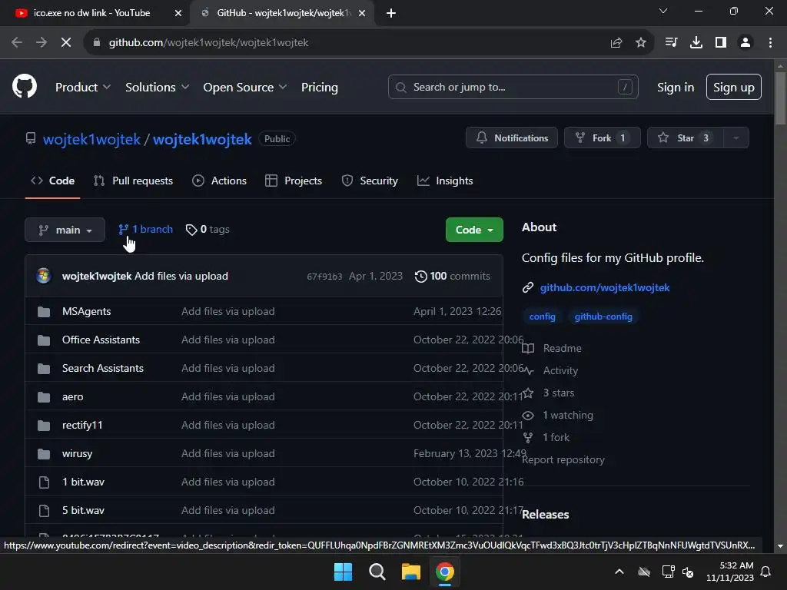
Task: Switch to the Pull requests tab
Action: coord(133,181)
